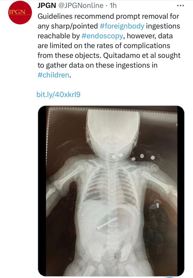
Task: Open the #endoscopy hashtag
Action: (x=102, y=36)
